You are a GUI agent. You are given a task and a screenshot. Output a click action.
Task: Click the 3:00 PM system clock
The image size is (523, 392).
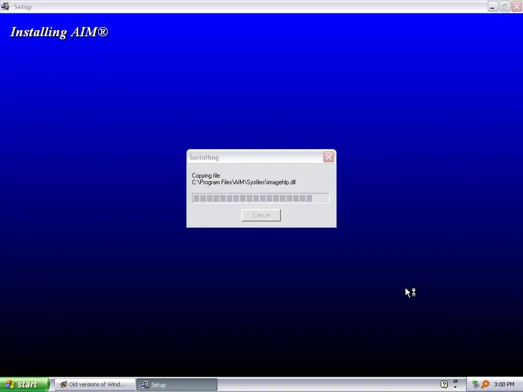(504, 384)
